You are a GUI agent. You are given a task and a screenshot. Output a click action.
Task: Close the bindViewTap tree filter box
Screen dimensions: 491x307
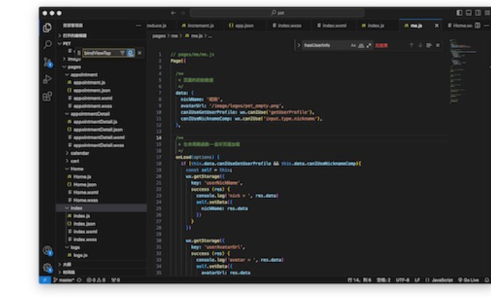(140, 53)
